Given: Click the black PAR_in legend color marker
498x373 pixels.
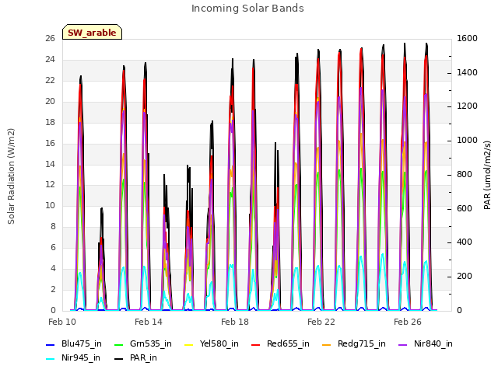Looking at the screenshot, I should coord(118,359).
